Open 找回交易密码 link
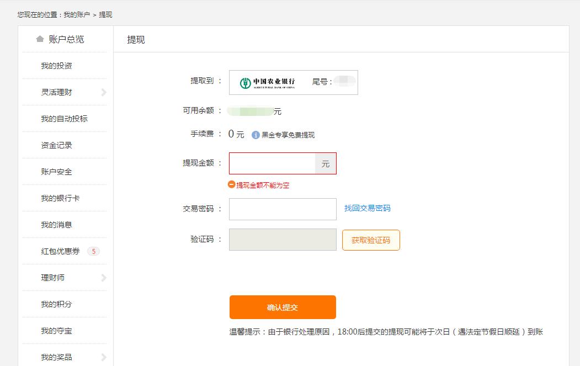This screenshot has width=580, height=366. [x=366, y=208]
